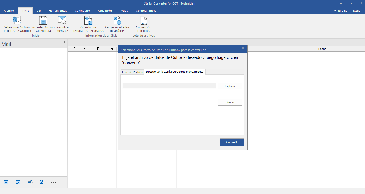
Task: Open the Archivo menu
Action: pos(9,11)
